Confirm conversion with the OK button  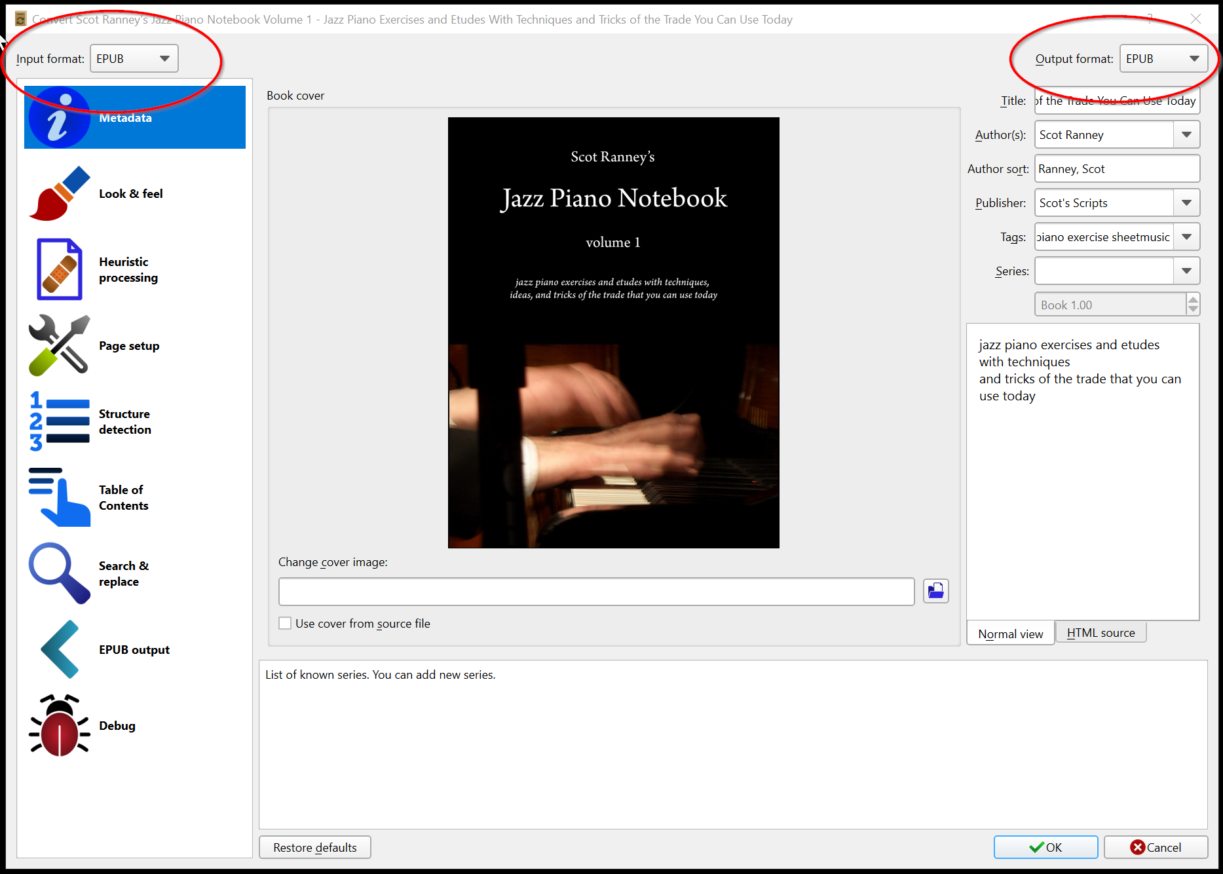(1045, 847)
